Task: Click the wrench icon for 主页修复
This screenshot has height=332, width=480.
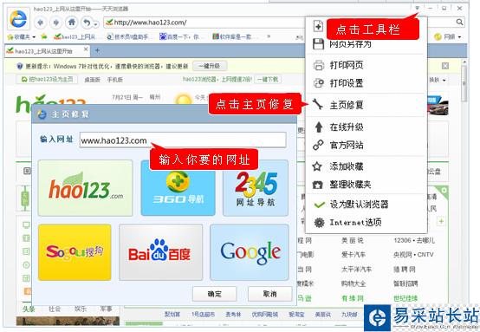Action: tap(318, 104)
